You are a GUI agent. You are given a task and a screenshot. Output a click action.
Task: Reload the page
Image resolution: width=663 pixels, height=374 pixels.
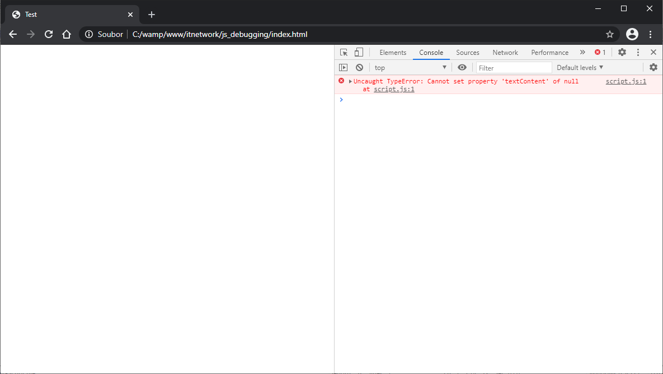pos(49,34)
